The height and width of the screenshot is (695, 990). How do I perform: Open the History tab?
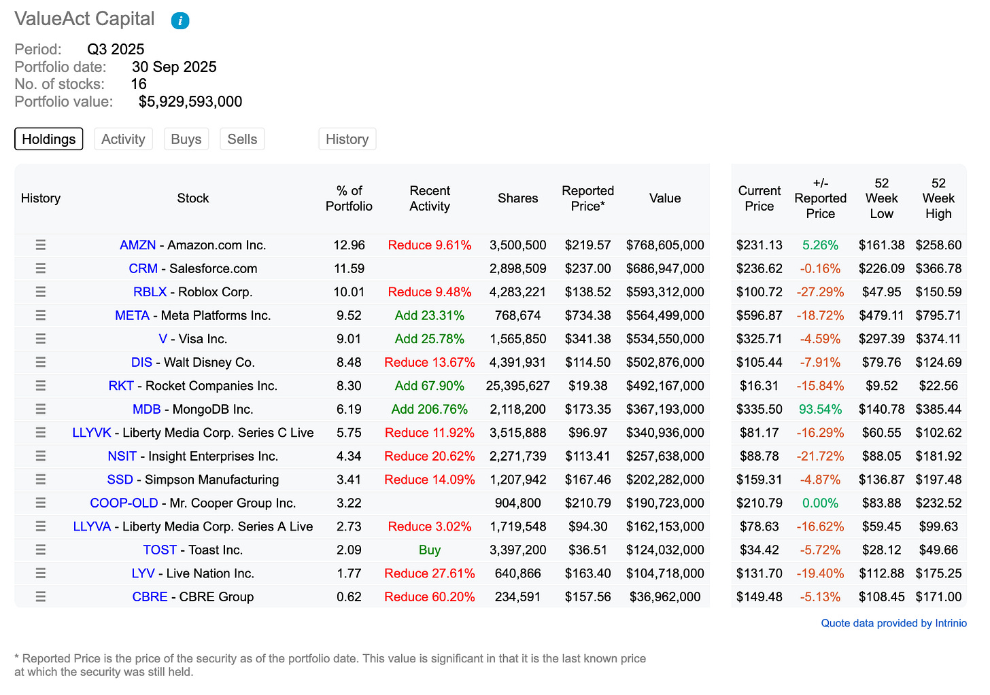[x=347, y=139]
